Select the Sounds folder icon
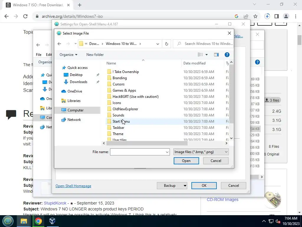Image resolution: width=302 pixels, height=227 pixels. (109, 115)
